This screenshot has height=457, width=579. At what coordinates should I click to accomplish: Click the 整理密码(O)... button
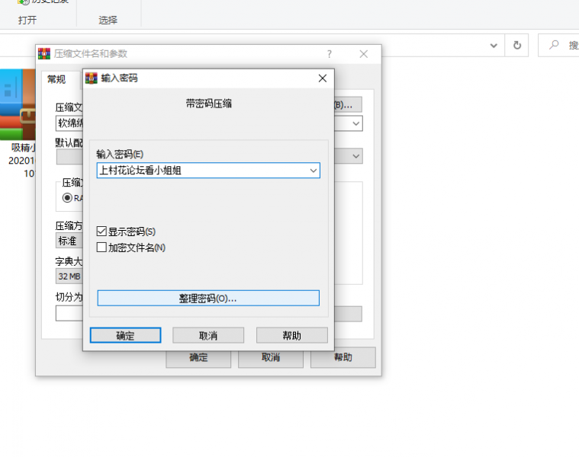click(208, 299)
